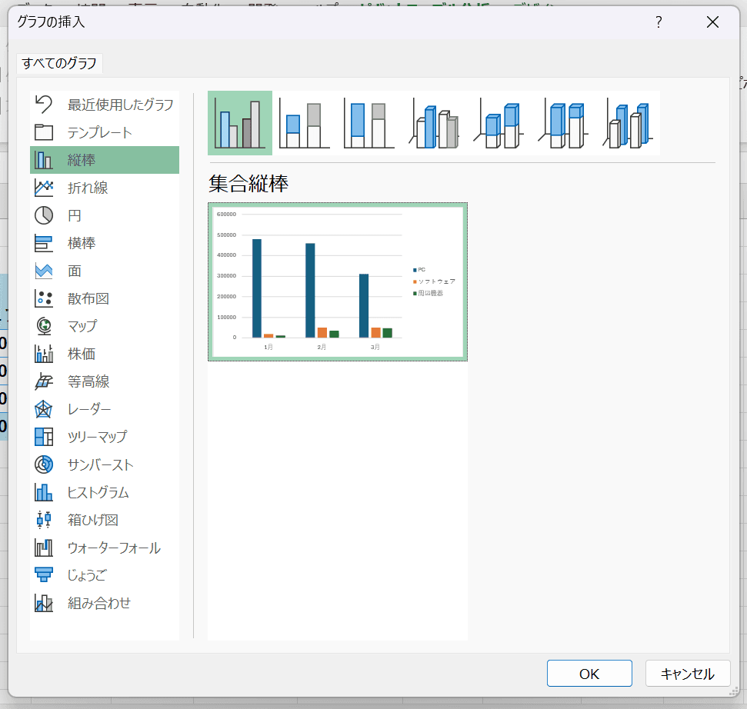Select the 3-D column subtype icon
Screen dimensions: 747x709
pyautogui.click(x=628, y=123)
